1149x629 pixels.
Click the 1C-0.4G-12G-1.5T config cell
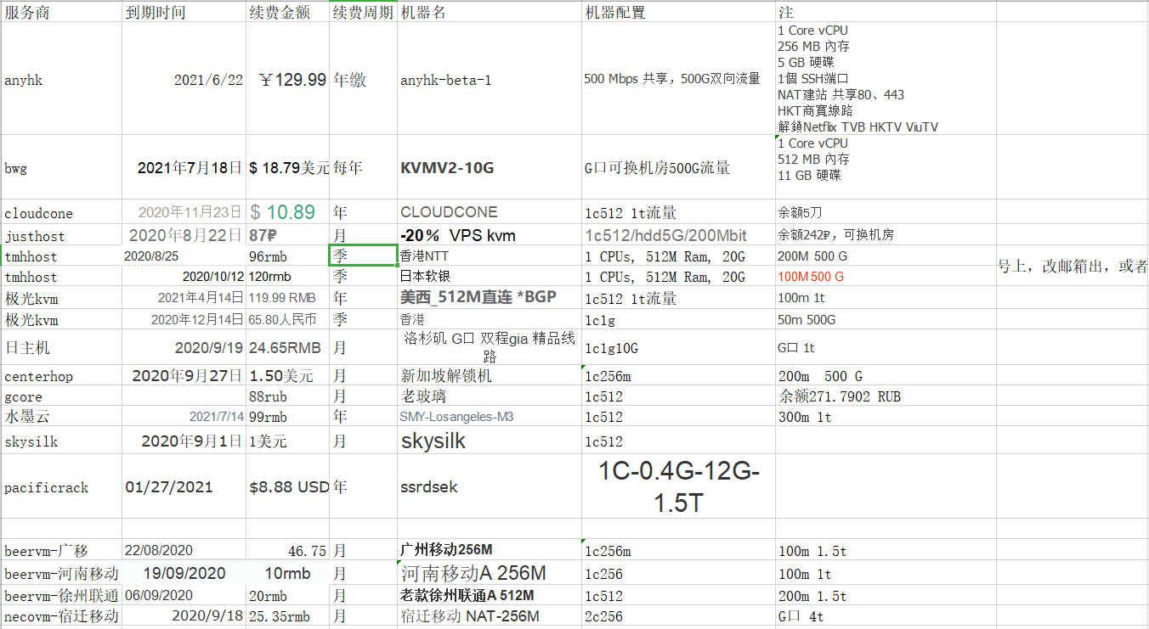[678, 487]
